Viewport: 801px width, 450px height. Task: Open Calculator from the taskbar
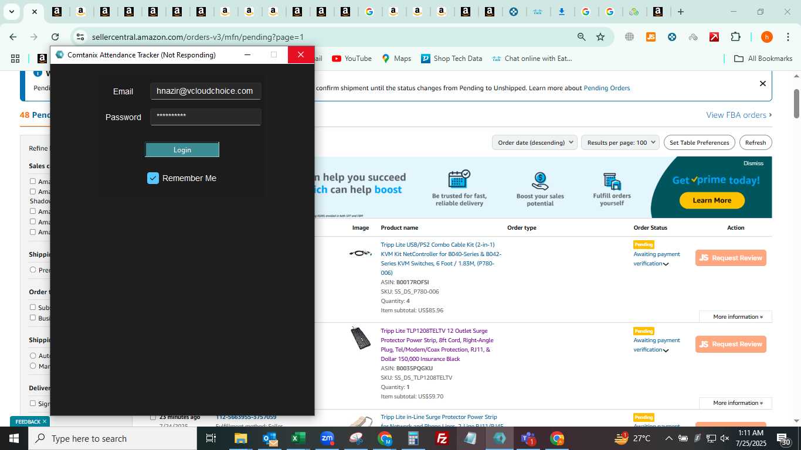pyautogui.click(x=413, y=438)
